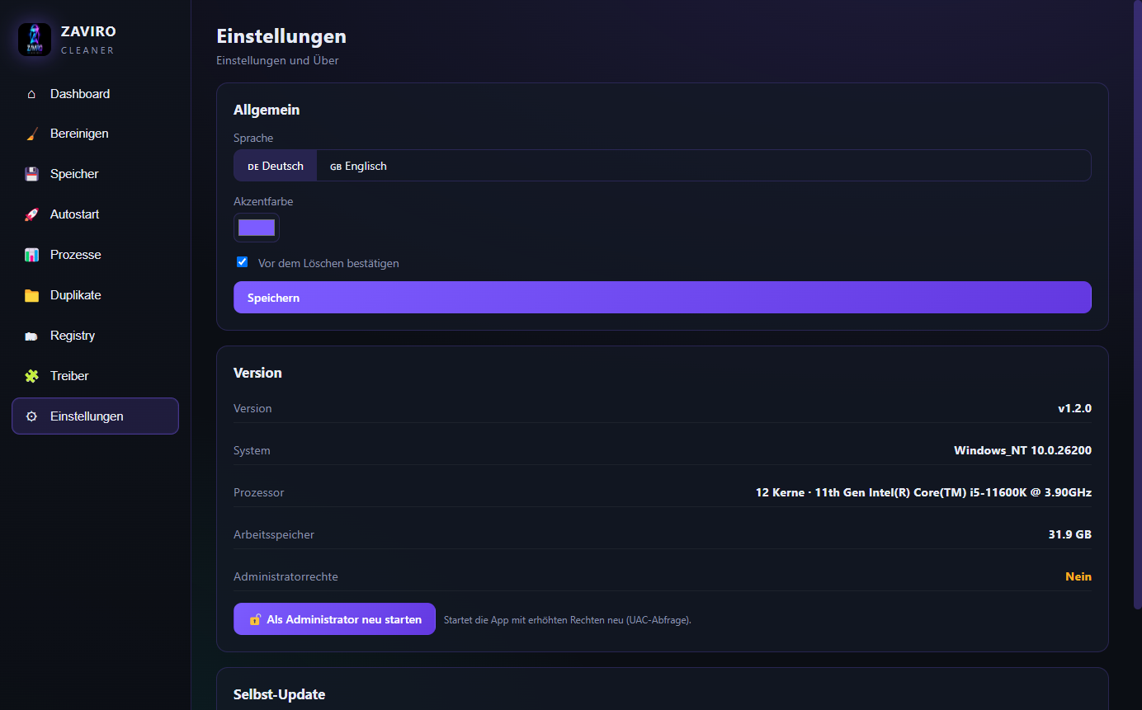Screen dimensions: 1142x710
Task: Select the gear icon for Einstellungen in the sidebar
Action: pos(31,416)
